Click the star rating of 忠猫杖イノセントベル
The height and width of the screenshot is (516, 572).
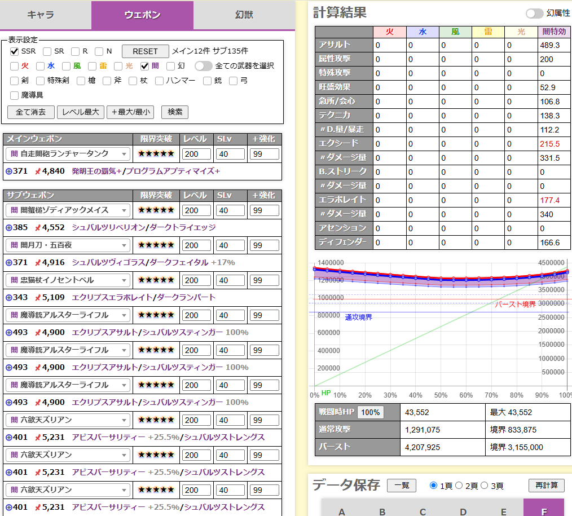point(156,280)
